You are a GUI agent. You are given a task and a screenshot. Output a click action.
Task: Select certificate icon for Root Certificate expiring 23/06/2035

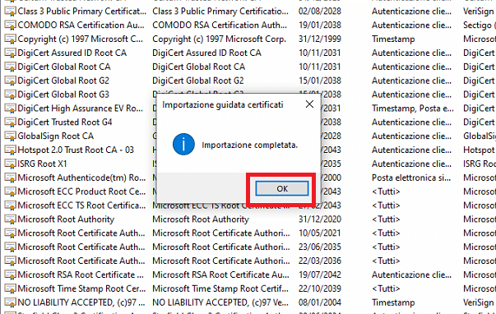tap(10, 247)
